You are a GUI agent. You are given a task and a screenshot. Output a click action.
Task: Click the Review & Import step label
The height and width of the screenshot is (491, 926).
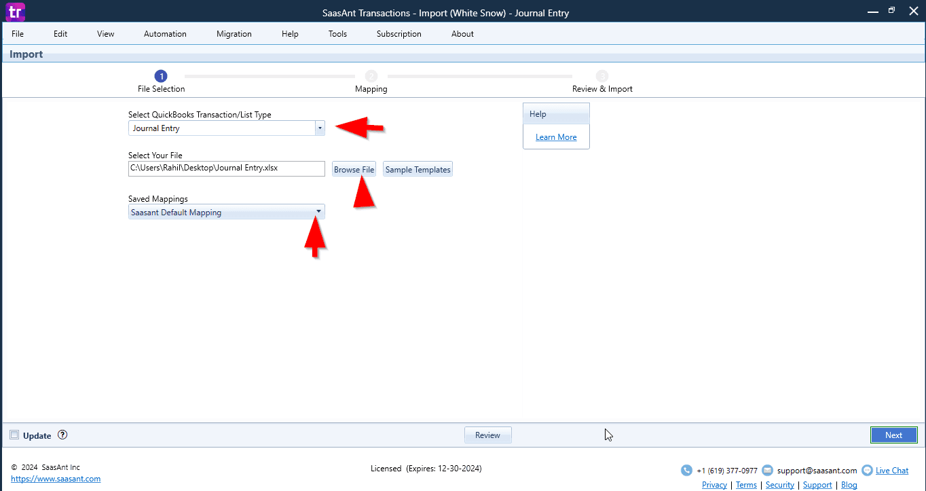click(x=602, y=89)
